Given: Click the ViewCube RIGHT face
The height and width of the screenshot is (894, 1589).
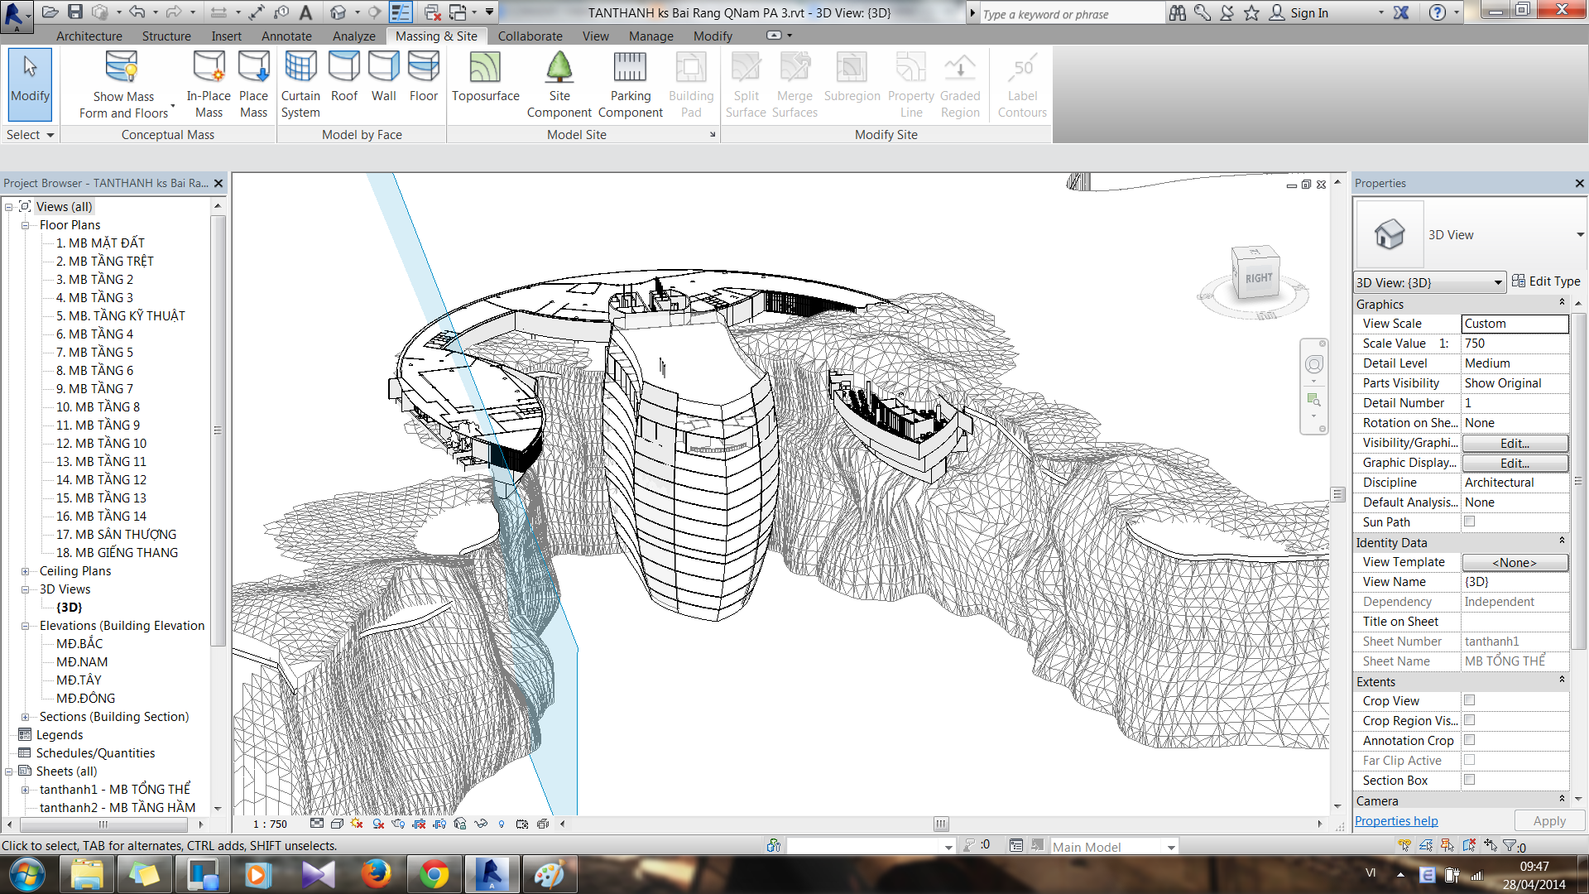Looking at the screenshot, I should point(1258,278).
